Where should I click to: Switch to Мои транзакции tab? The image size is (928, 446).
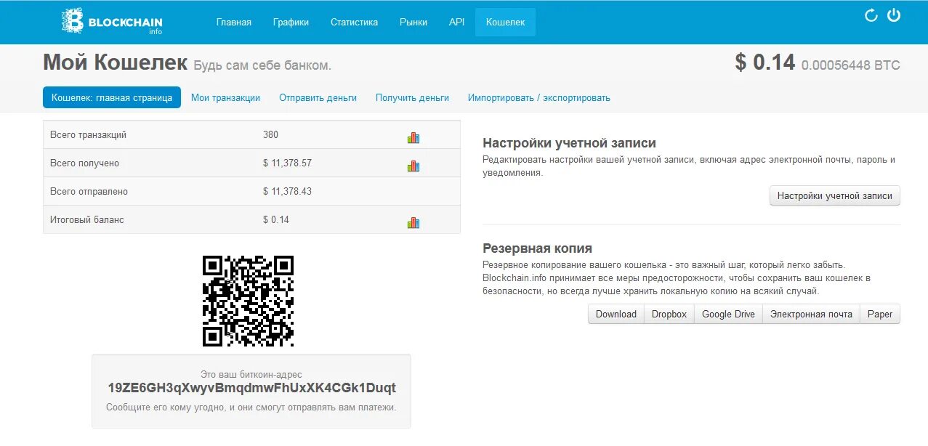pos(225,97)
